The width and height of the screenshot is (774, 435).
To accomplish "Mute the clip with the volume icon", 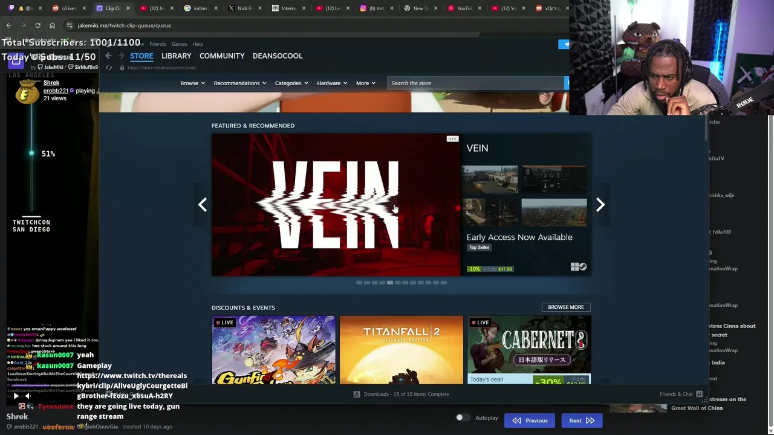I will coord(27,396).
